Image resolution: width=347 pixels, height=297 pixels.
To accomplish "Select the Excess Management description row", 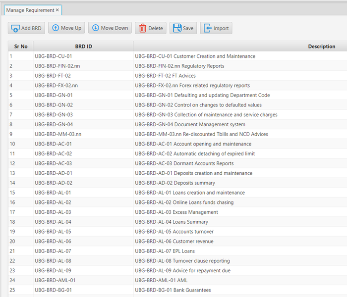I will click(x=176, y=212).
